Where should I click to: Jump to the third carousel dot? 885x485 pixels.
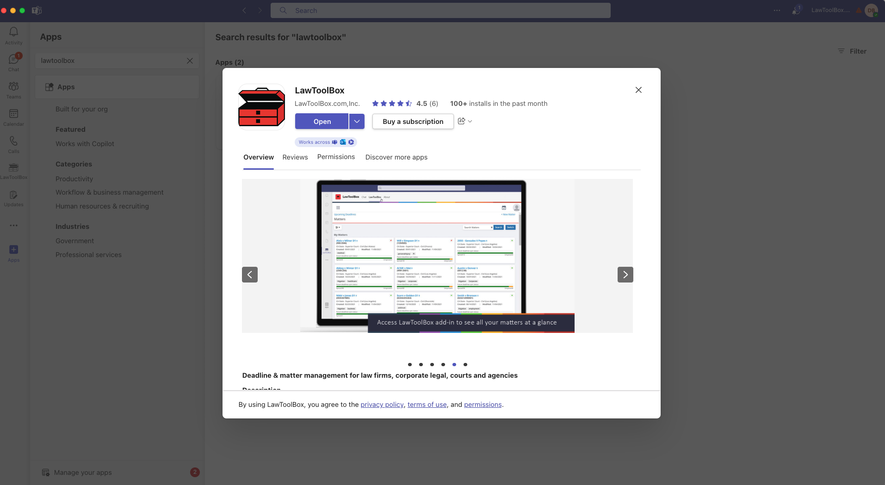point(432,364)
